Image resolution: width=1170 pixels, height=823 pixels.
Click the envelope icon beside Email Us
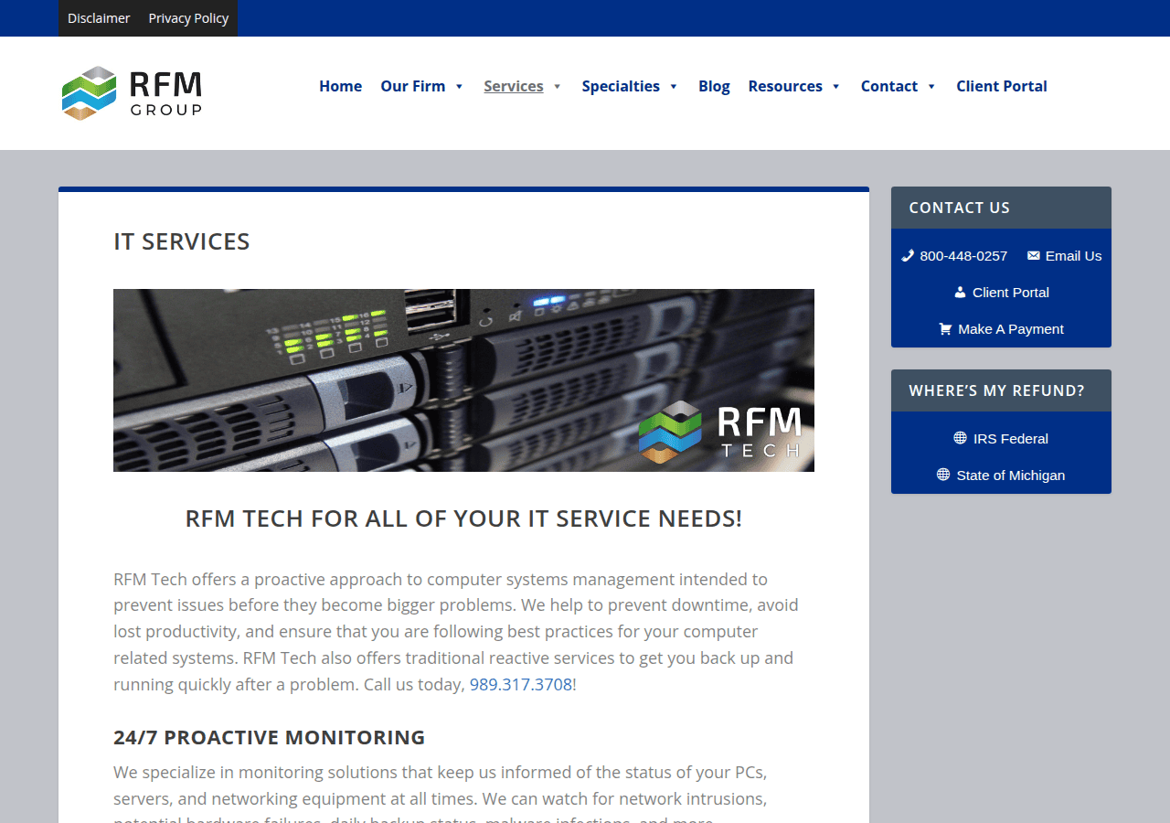[x=1034, y=256]
